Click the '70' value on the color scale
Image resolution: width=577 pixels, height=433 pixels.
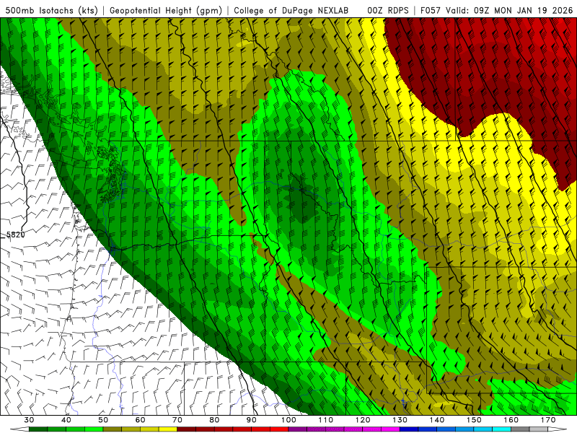[x=177, y=420]
